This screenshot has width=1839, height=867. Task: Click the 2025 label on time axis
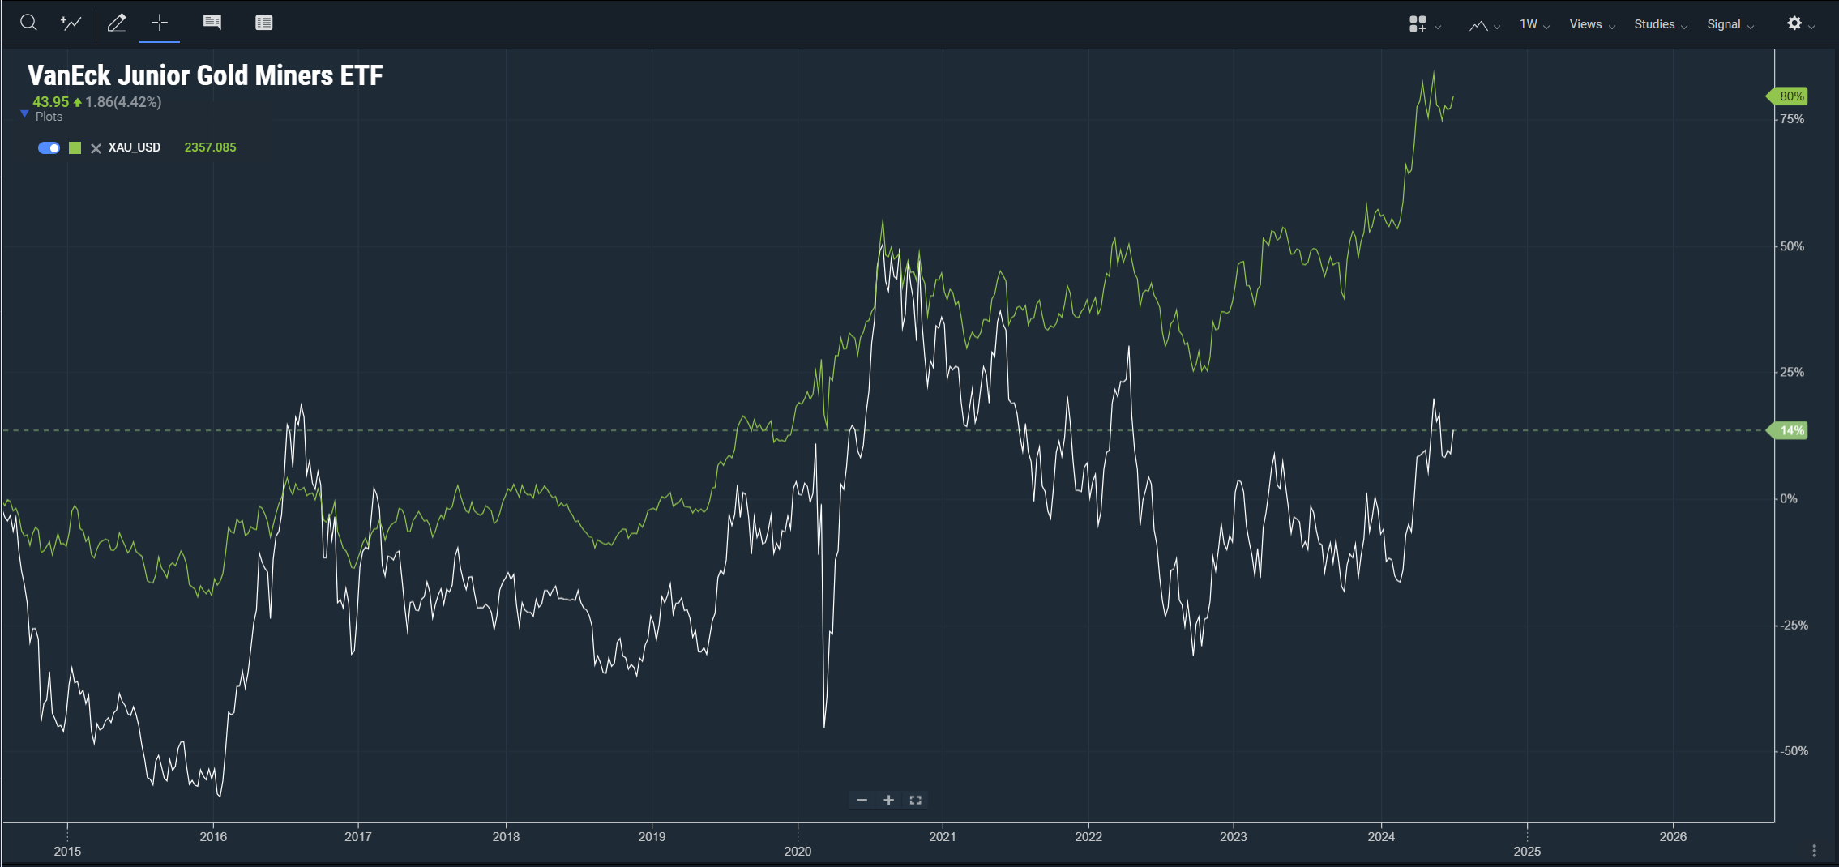click(1527, 851)
